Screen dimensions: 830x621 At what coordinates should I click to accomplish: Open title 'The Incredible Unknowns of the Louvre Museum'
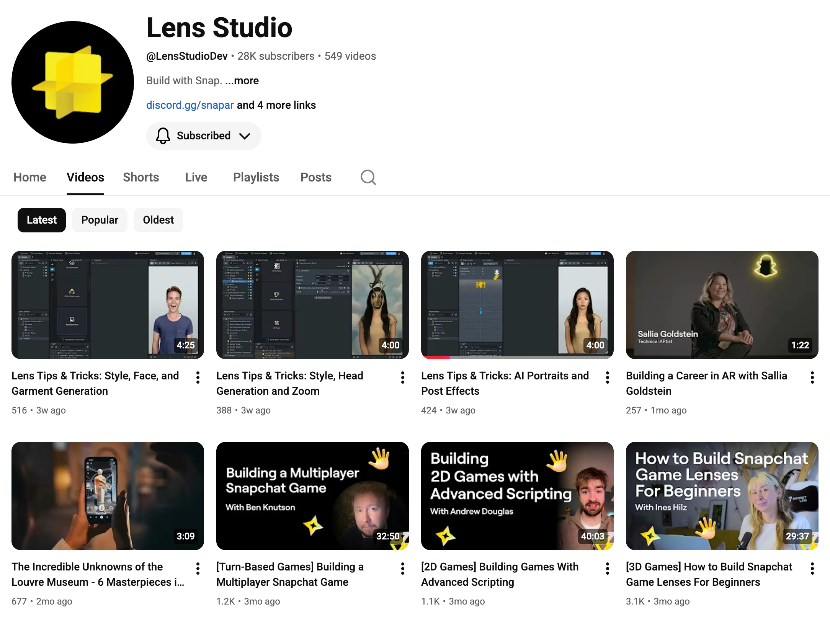pos(98,574)
